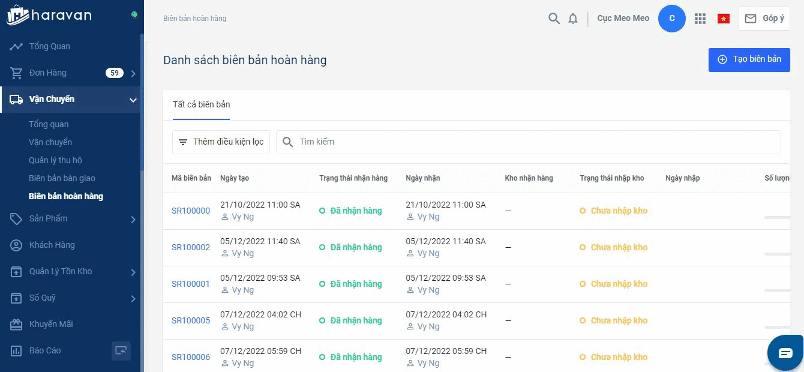Click the user avatar circle C
The width and height of the screenshot is (804, 372).
click(x=671, y=19)
